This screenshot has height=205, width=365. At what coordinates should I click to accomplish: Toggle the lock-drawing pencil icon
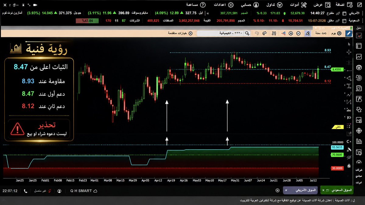click(x=349, y=150)
